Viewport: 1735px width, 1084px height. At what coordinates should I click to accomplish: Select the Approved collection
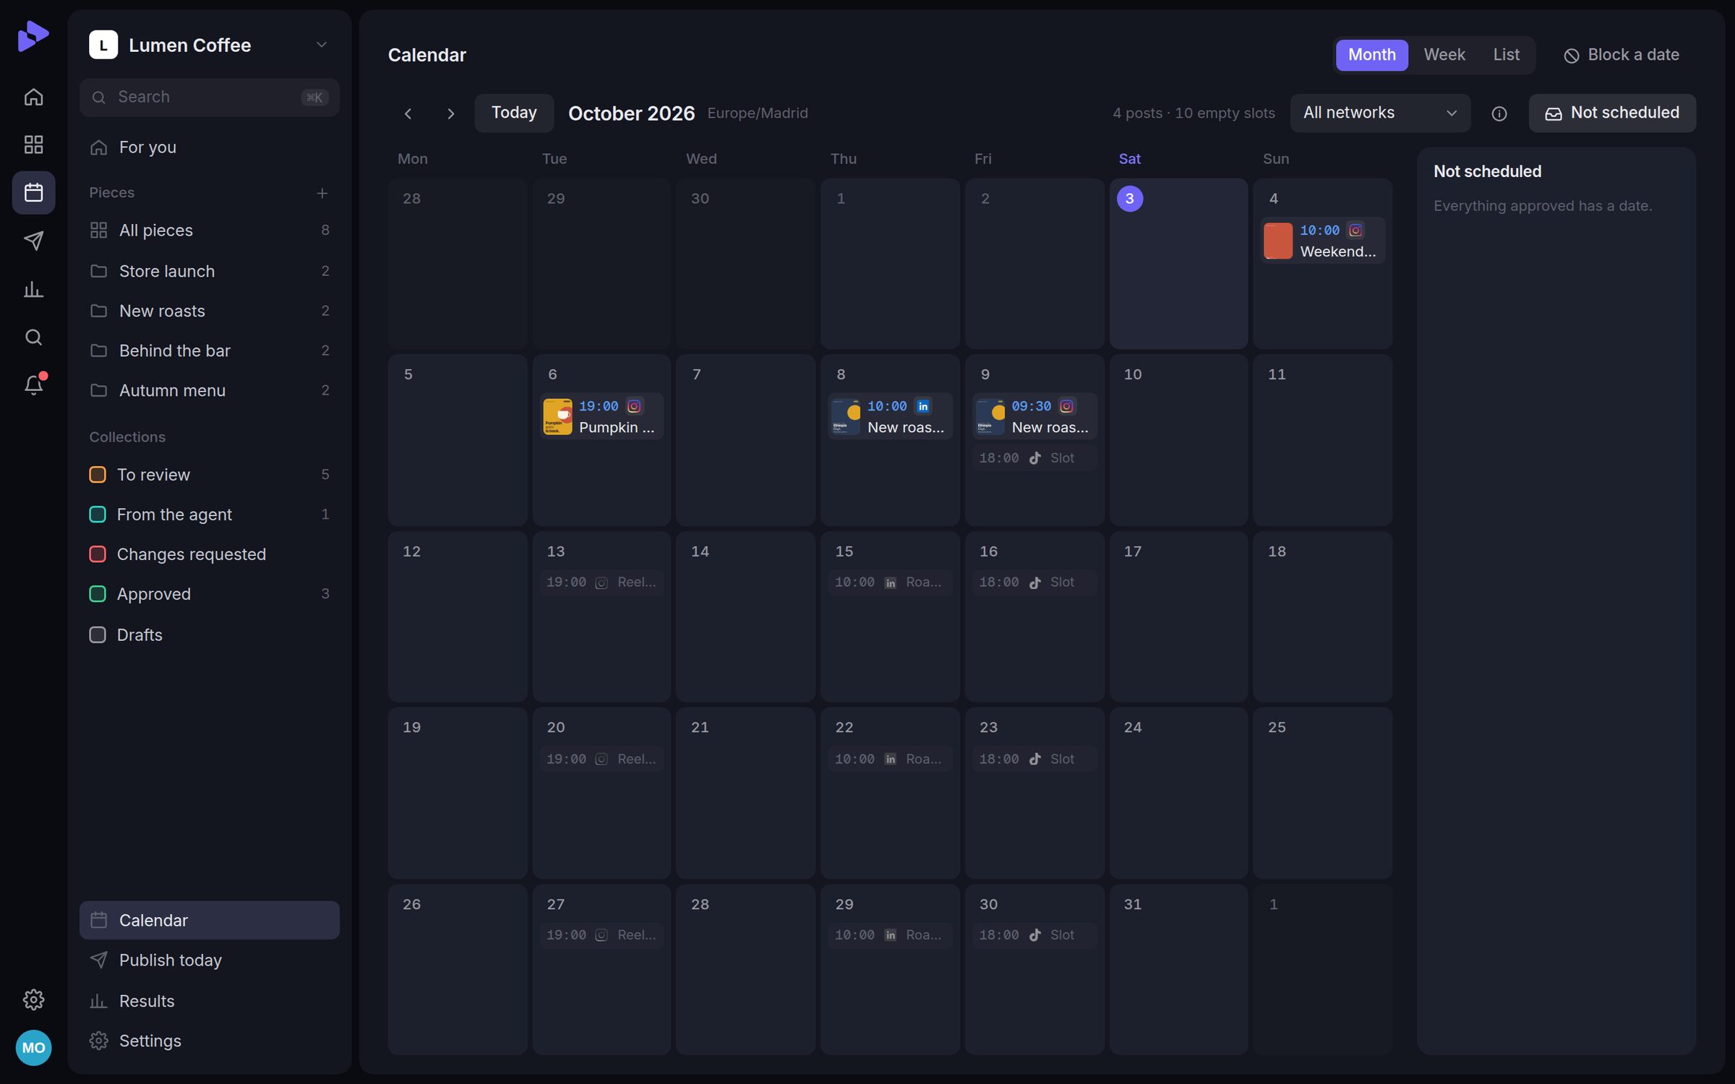pyautogui.click(x=209, y=594)
